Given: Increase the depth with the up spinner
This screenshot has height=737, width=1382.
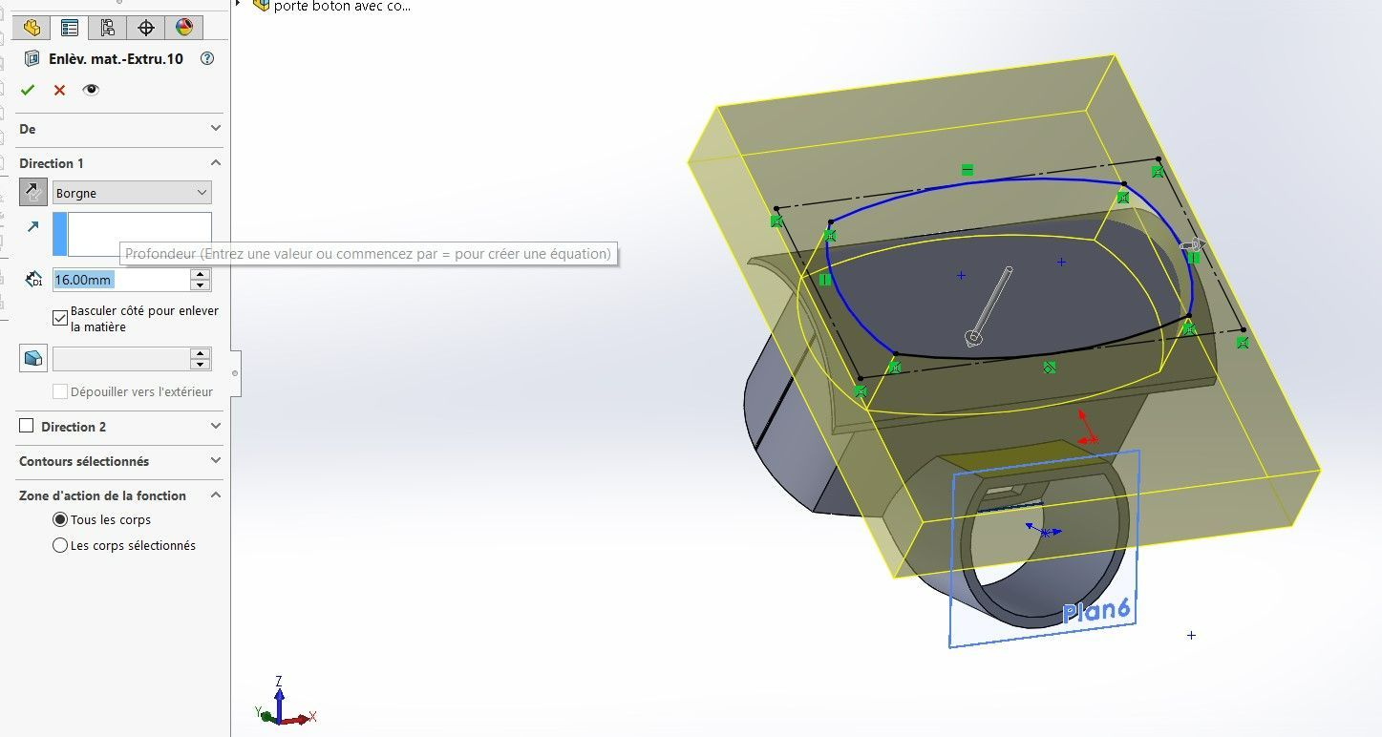Looking at the screenshot, I should [x=200, y=275].
